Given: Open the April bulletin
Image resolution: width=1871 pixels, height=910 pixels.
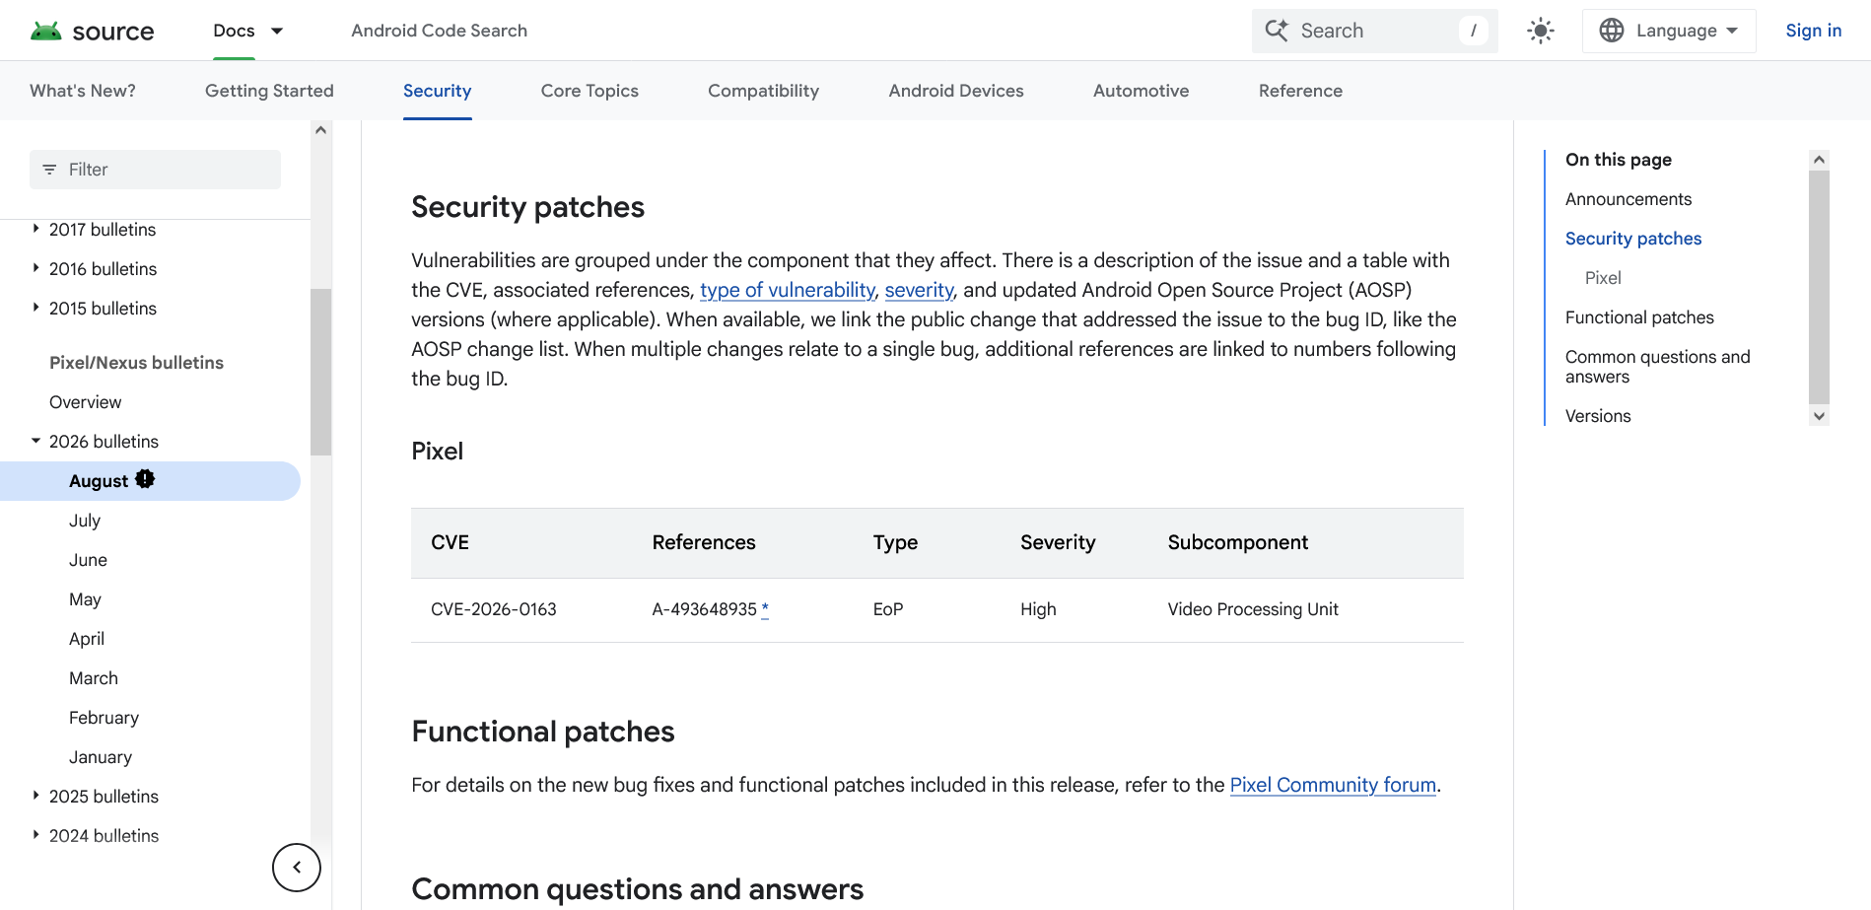Looking at the screenshot, I should tap(87, 639).
